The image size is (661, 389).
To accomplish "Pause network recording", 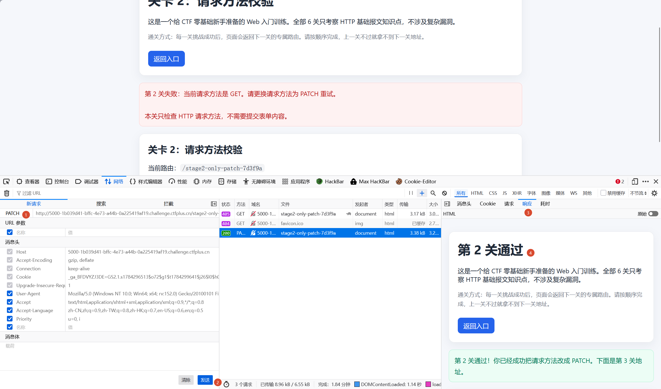I will click(x=411, y=193).
